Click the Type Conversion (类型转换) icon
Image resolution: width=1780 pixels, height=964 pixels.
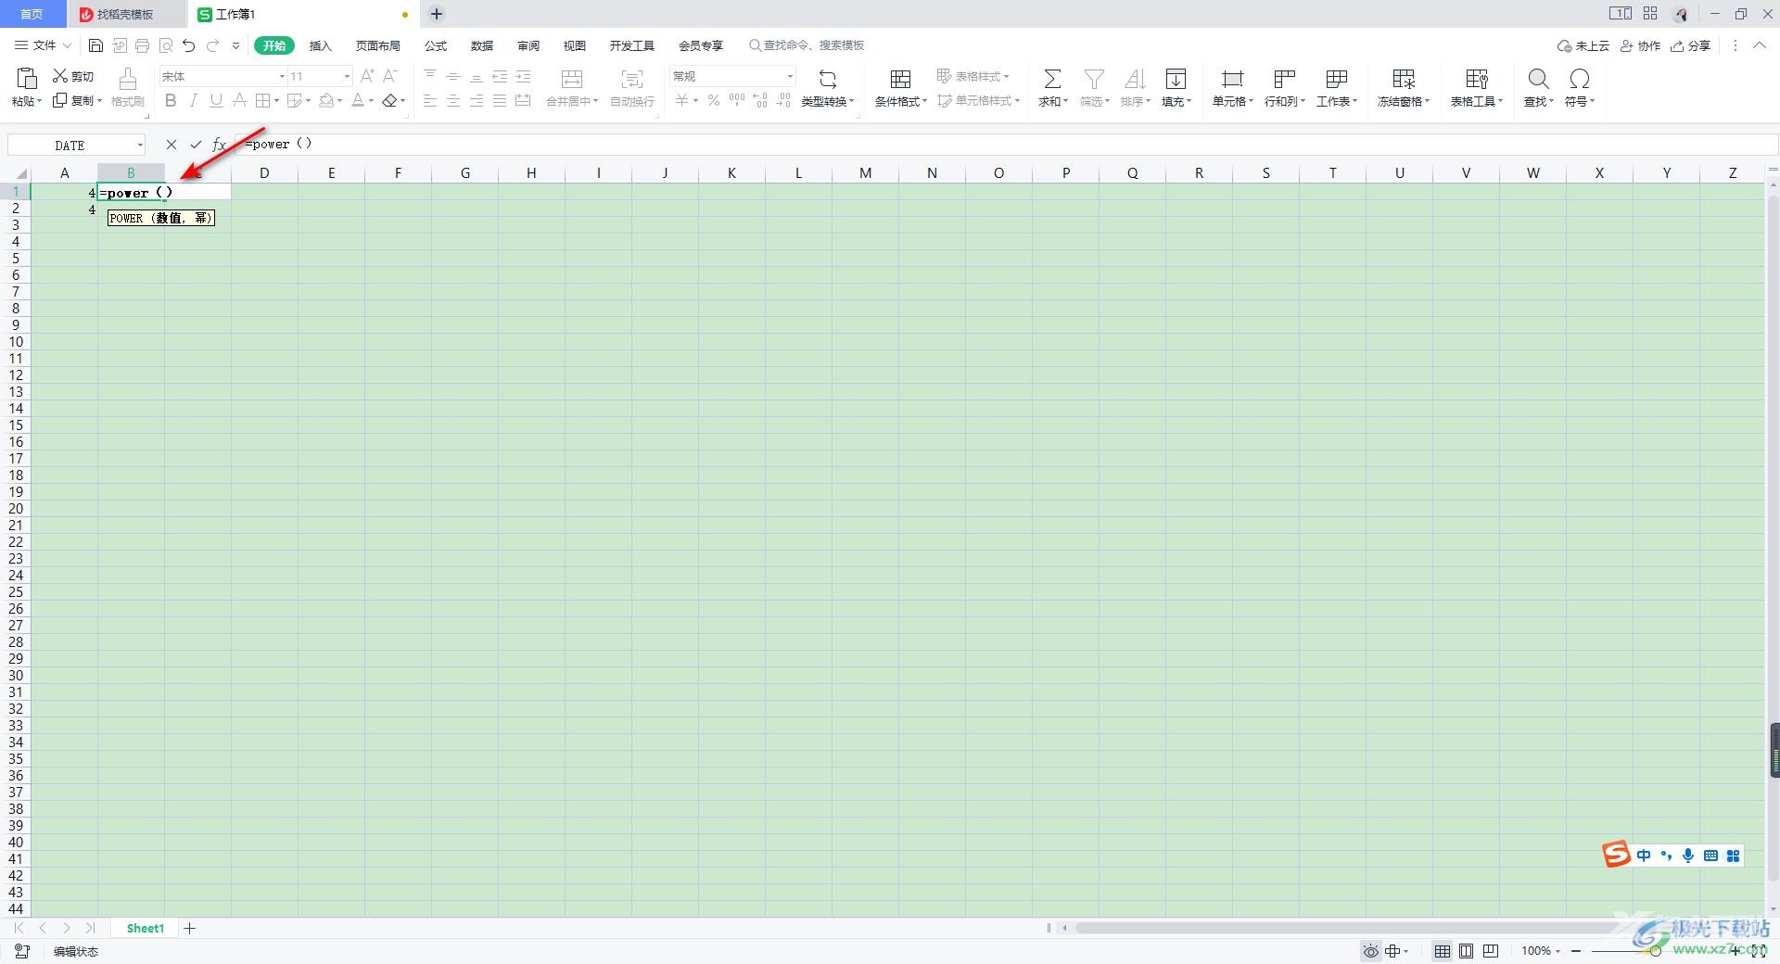[827, 79]
